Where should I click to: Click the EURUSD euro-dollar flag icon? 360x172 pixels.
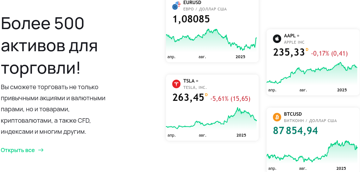pos(176,6)
